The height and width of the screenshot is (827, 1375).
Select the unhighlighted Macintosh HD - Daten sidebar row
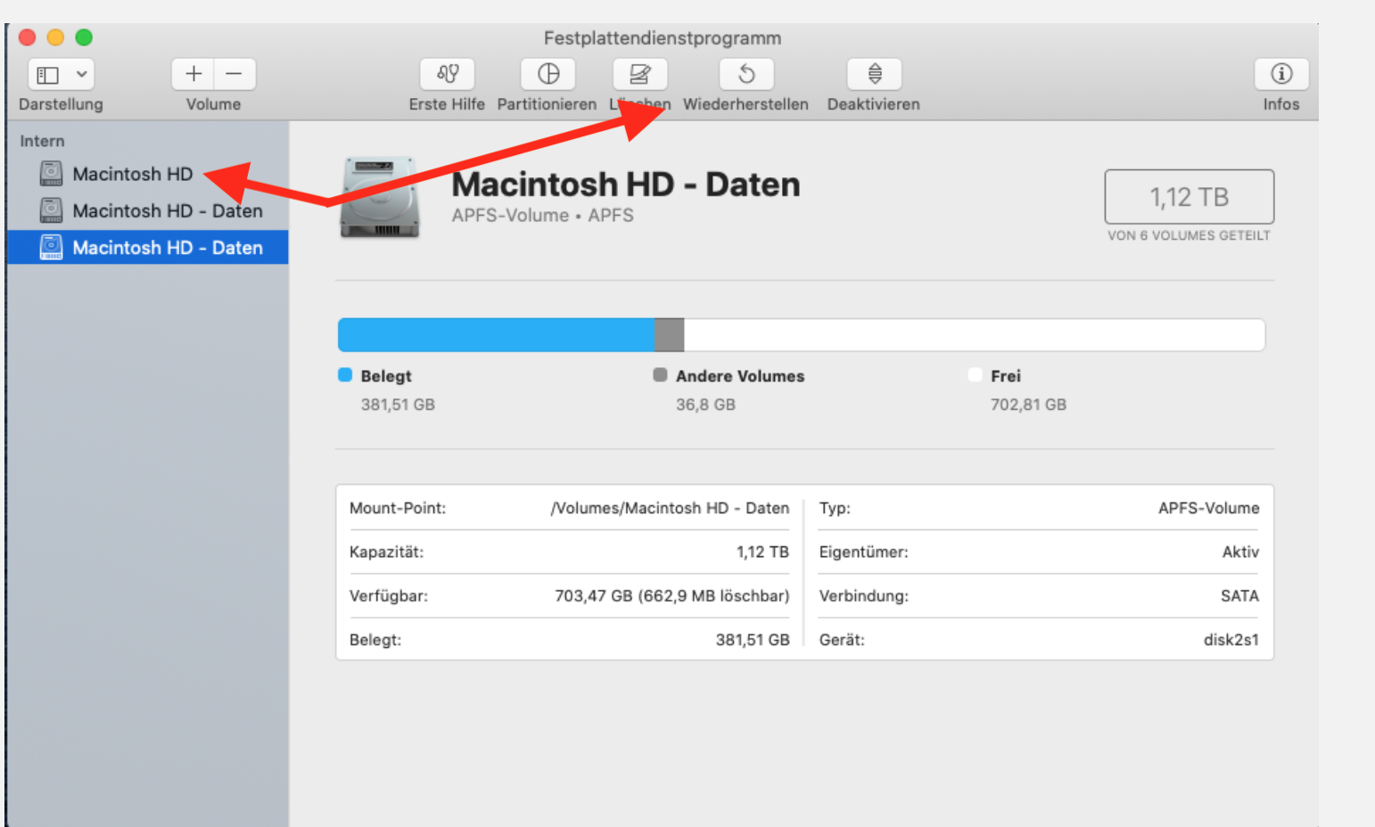tap(148, 210)
